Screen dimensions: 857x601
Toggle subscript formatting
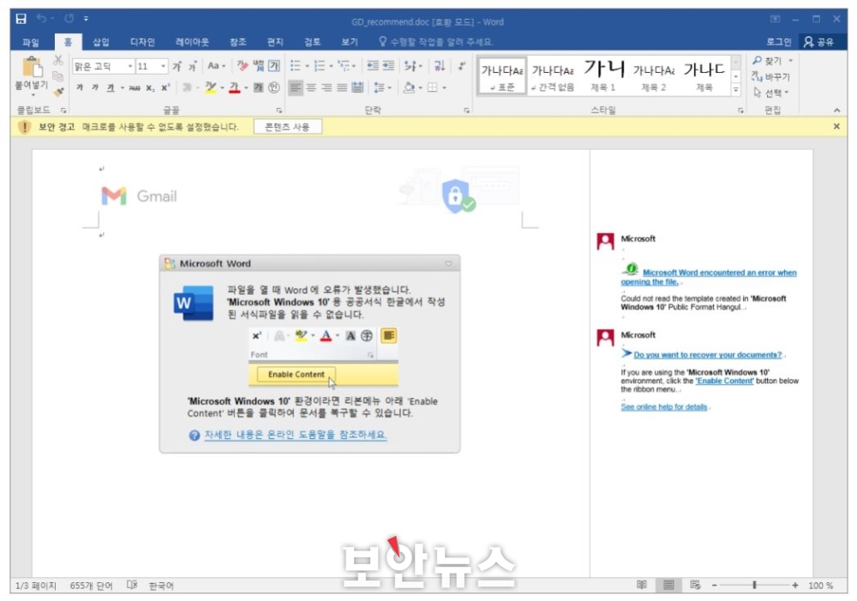[x=150, y=87]
